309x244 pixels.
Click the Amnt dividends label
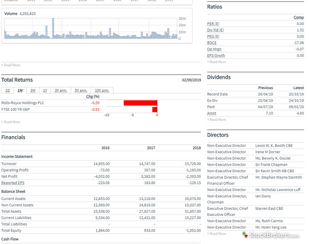pyautogui.click(x=212, y=114)
